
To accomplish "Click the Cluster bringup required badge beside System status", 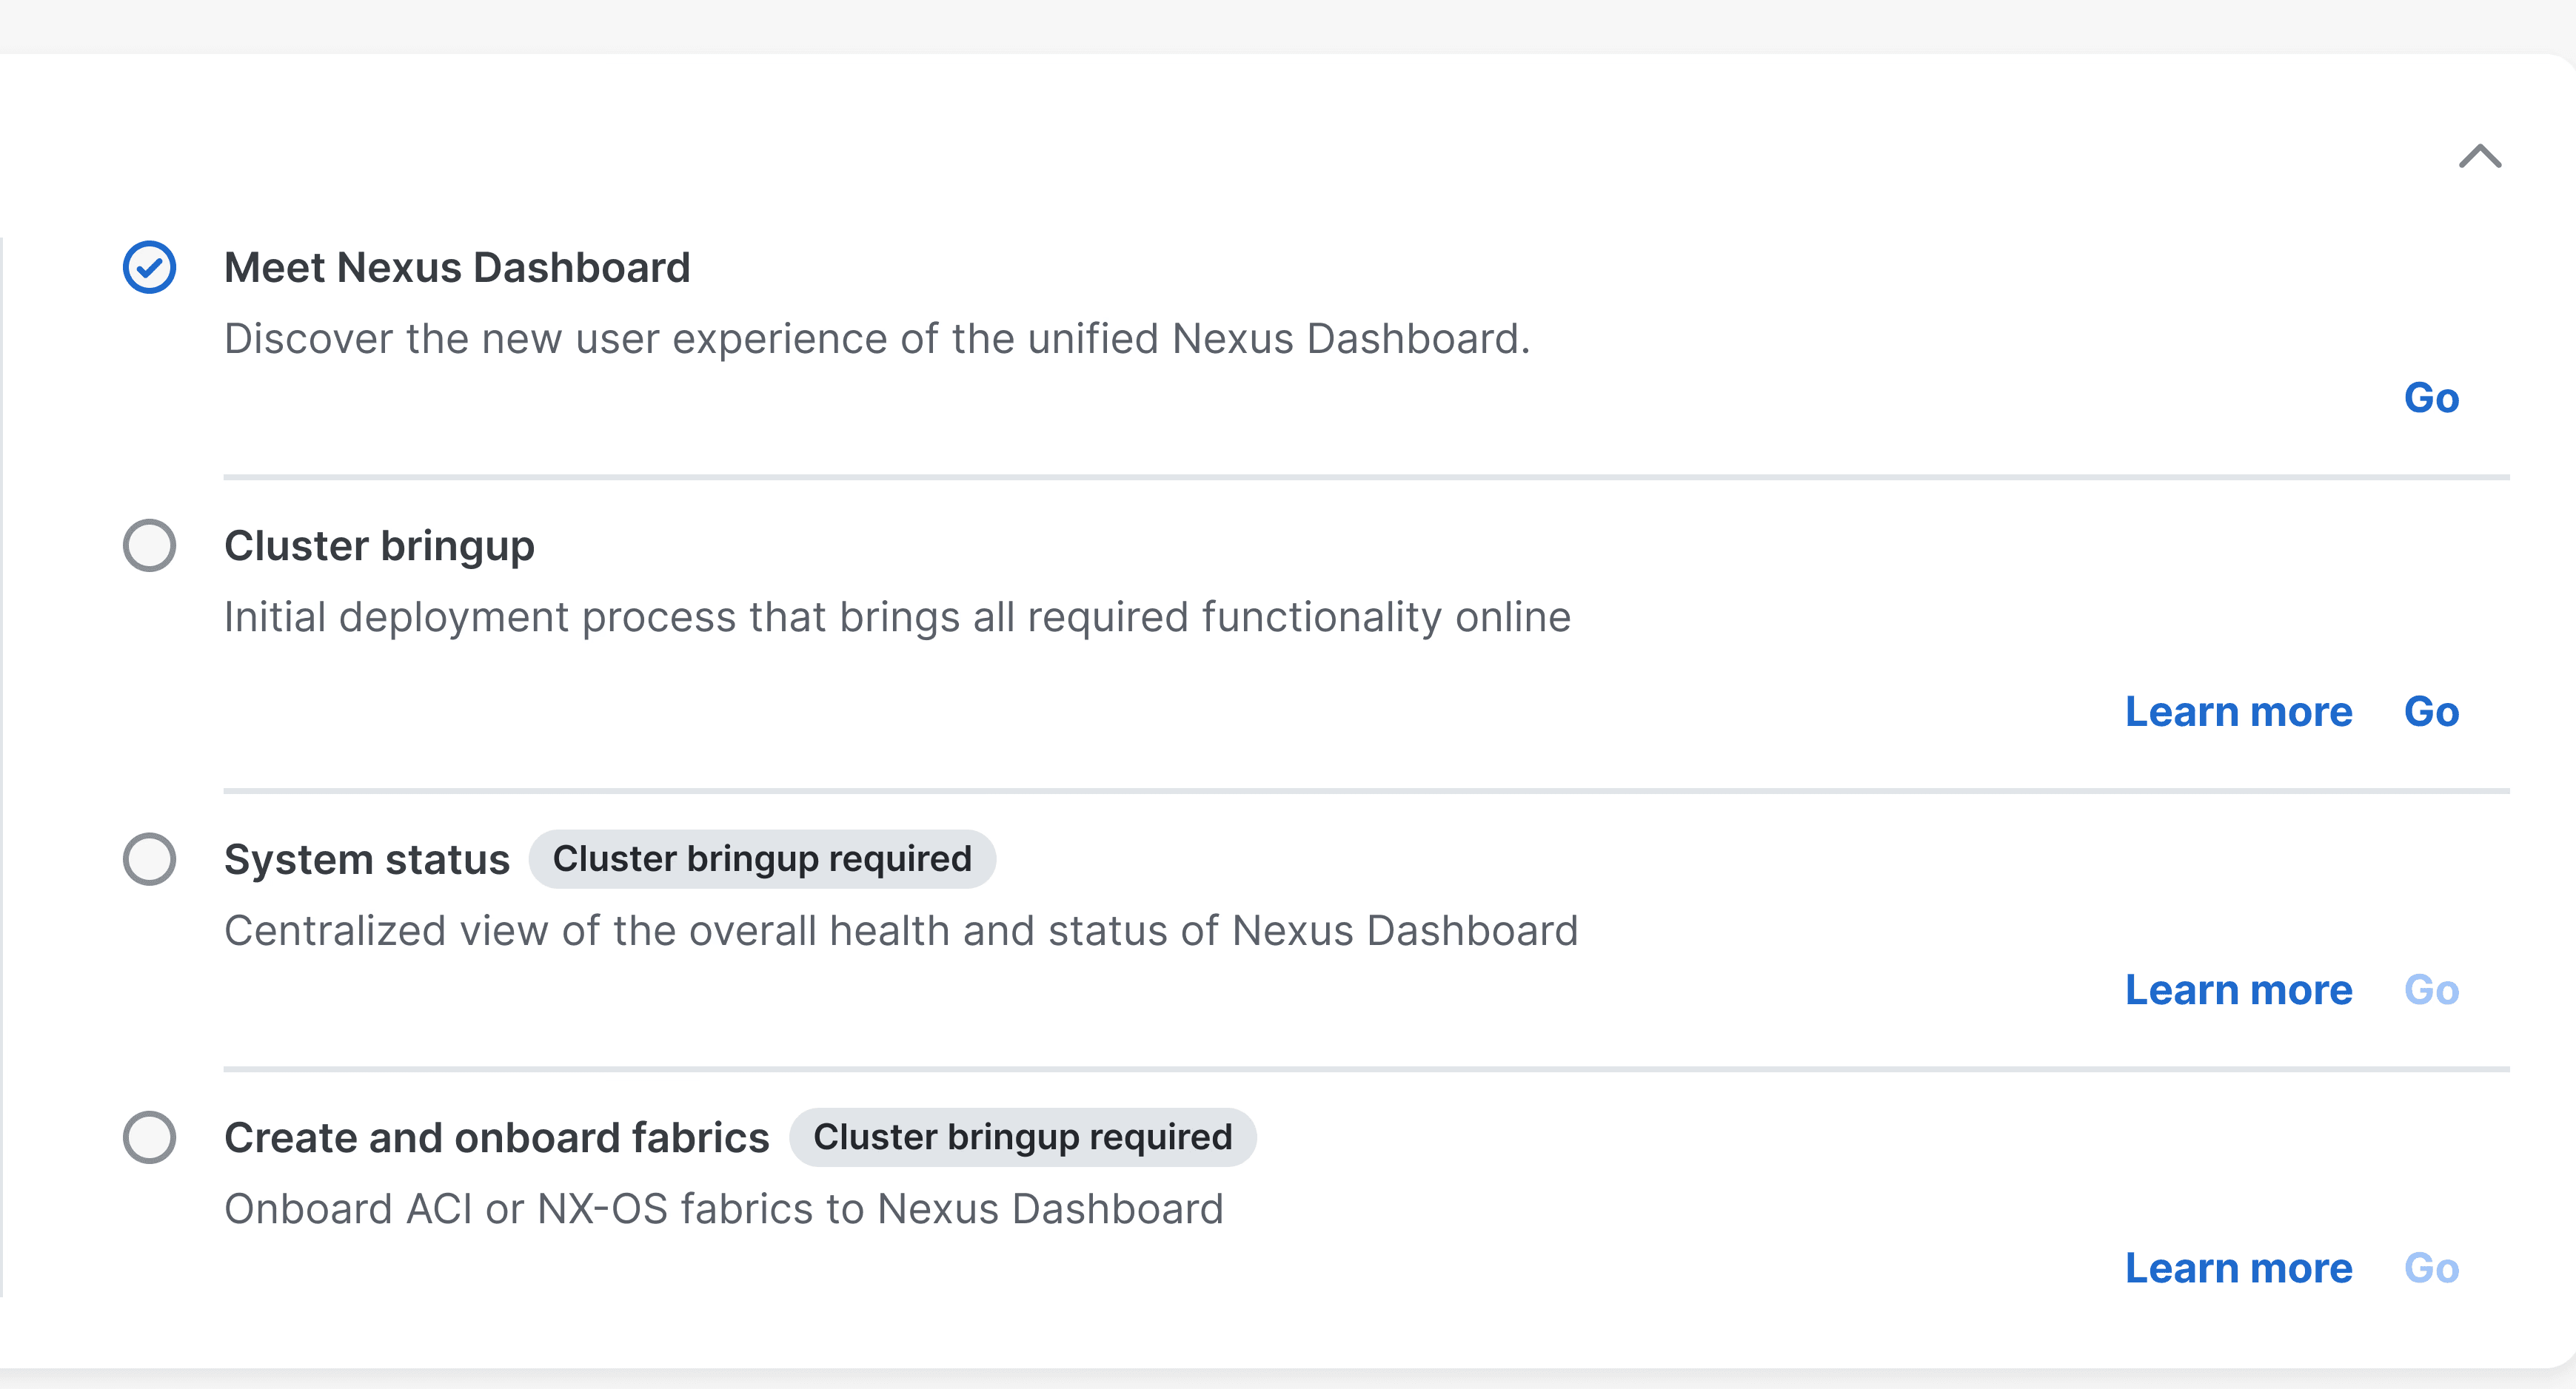I will 762,859.
